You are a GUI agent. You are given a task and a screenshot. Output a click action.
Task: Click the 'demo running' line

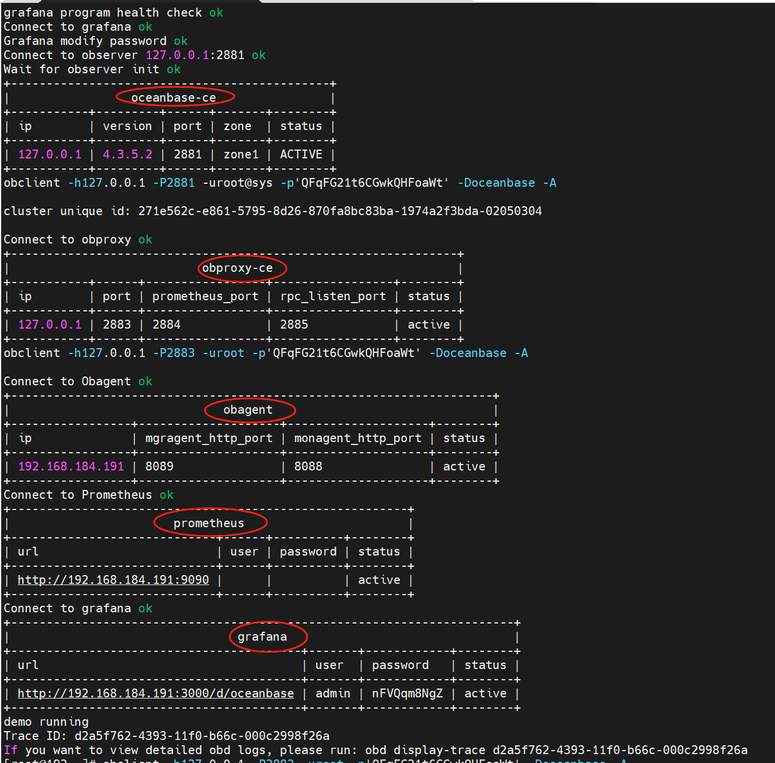46,722
